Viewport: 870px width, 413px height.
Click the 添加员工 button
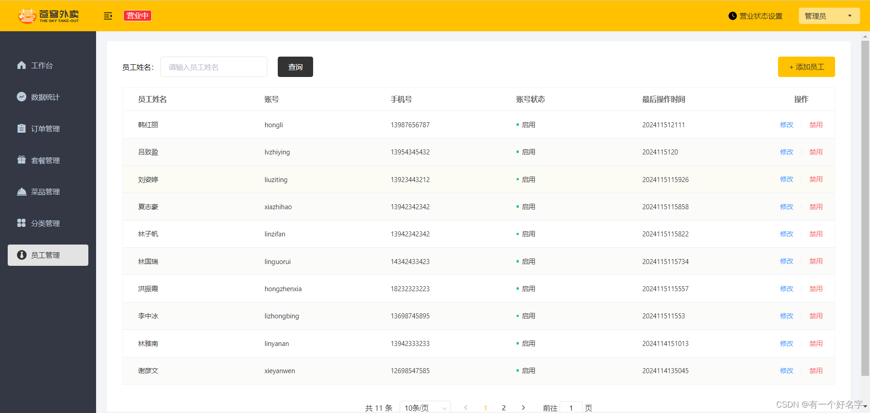pyautogui.click(x=807, y=67)
